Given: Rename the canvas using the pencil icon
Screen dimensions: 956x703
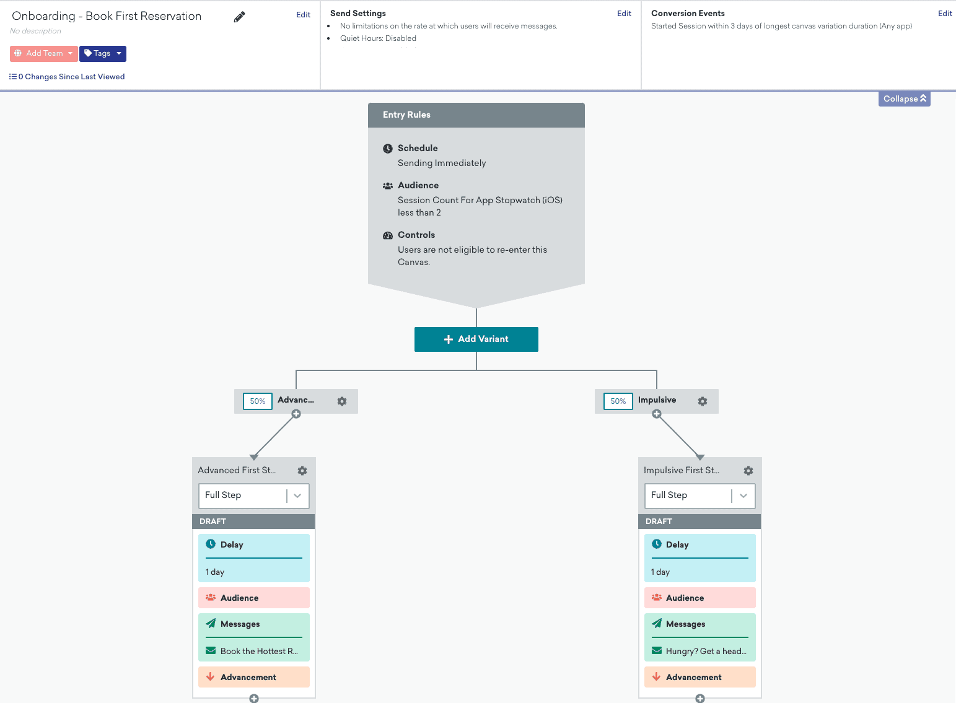Looking at the screenshot, I should pyautogui.click(x=239, y=17).
